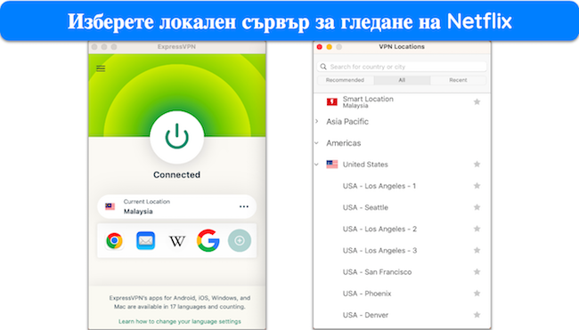Switch to the Recent tab
This screenshot has height=330, width=579.
coord(458,80)
